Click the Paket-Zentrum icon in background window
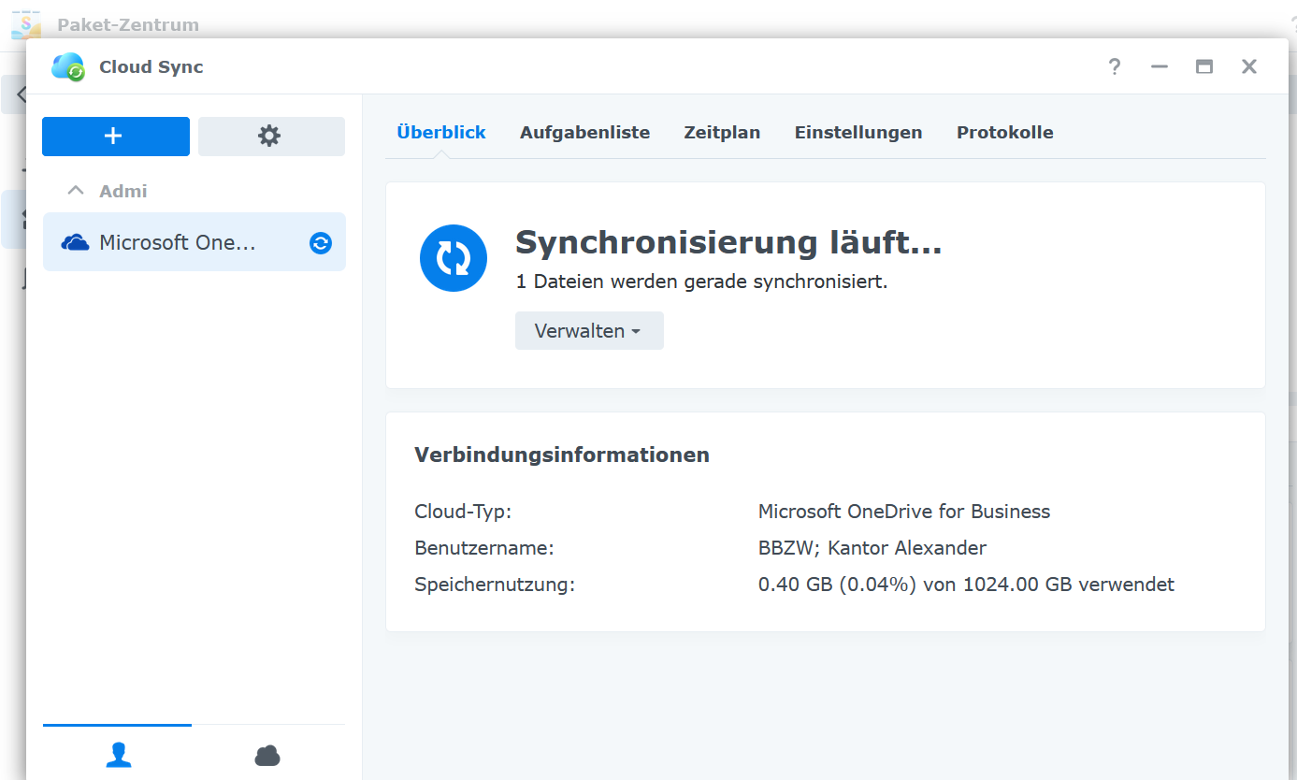Image resolution: width=1297 pixels, height=780 pixels. click(x=26, y=24)
